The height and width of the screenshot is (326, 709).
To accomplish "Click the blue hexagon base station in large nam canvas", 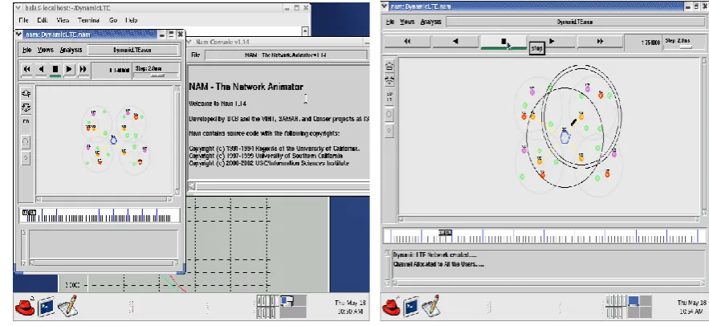I will coord(564,136).
